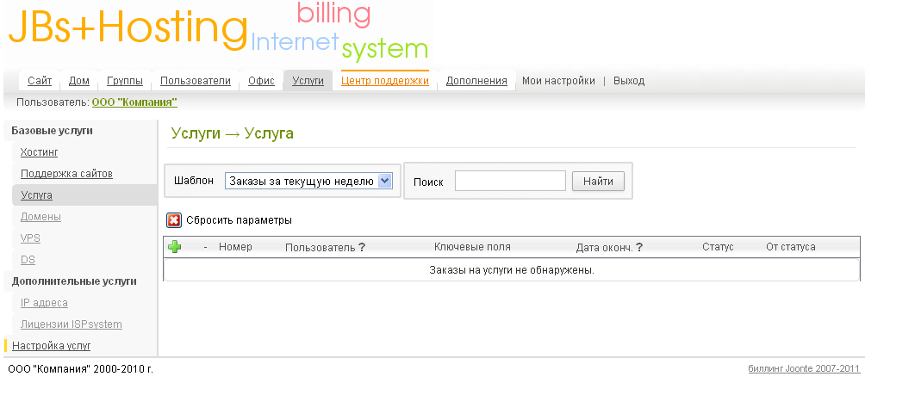Open Хостинг in the sidebar
The width and height of the screenshot is (915, 395).
coord(40,152)
